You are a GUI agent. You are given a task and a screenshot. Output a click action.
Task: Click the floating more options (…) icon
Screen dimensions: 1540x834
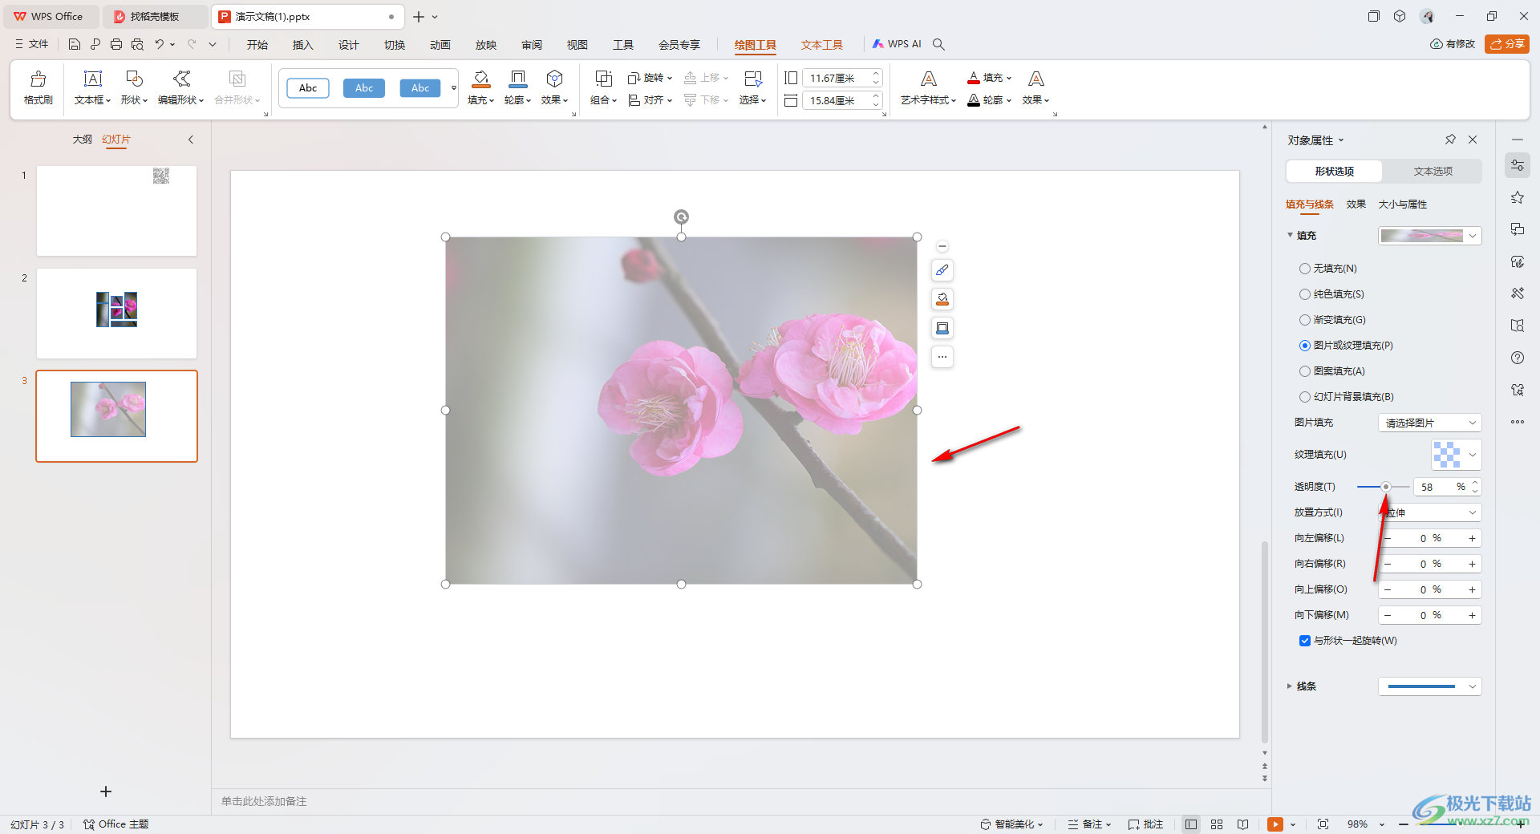click(x=942, y=357)
